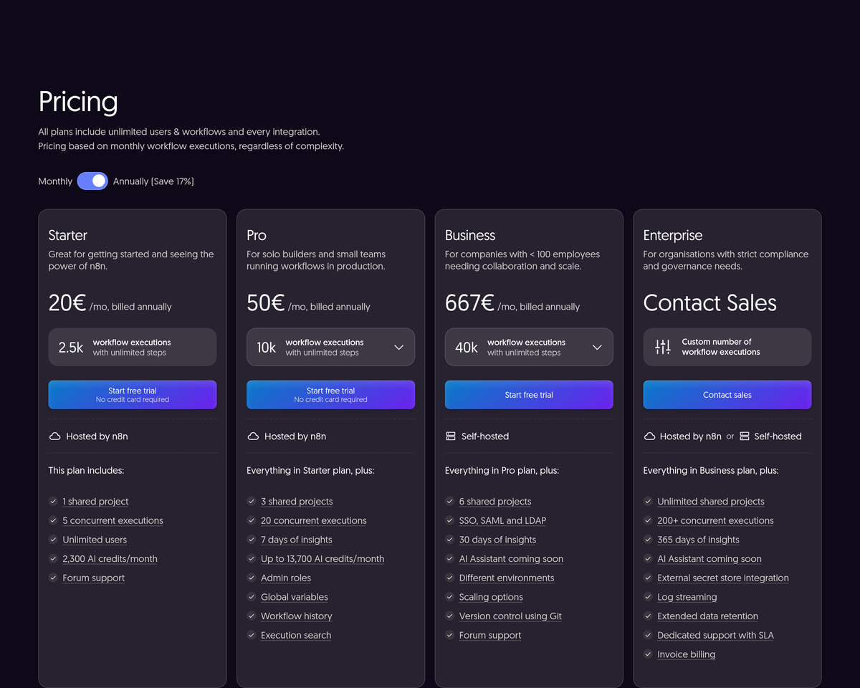The height and width of the screenshot is (688, 860).
Task: Click checkmark beside 20 concurrent executions
Action: coord(252,520)
